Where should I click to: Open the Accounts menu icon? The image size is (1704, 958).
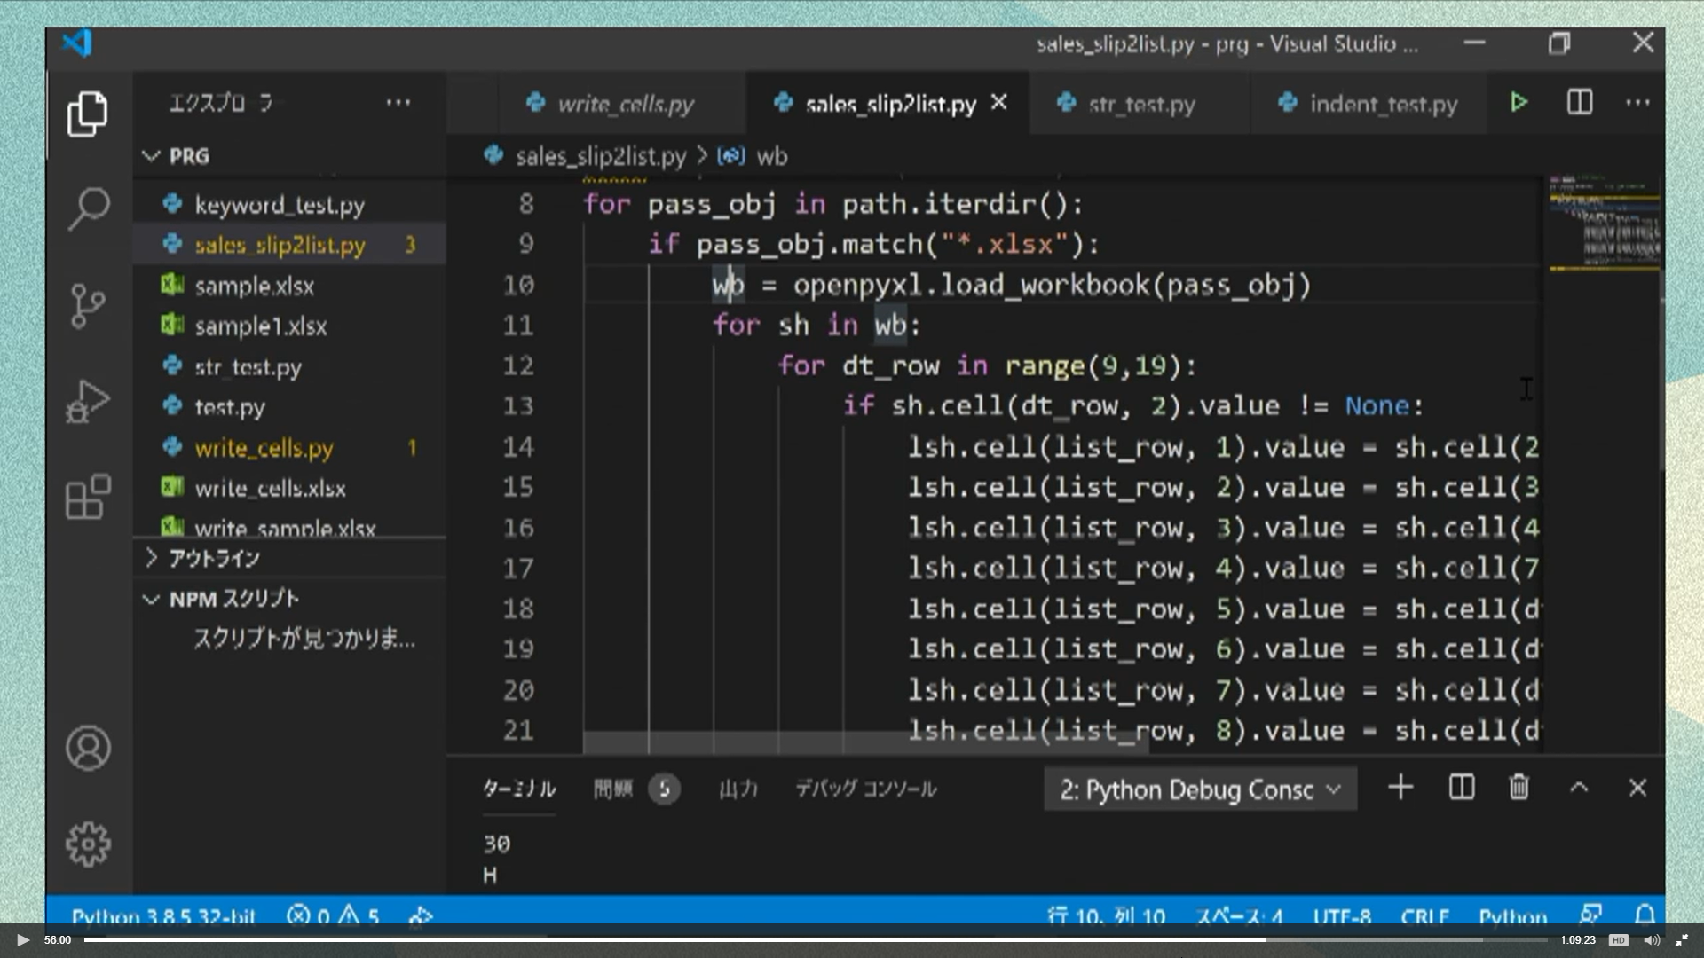(x=87, y=748)
